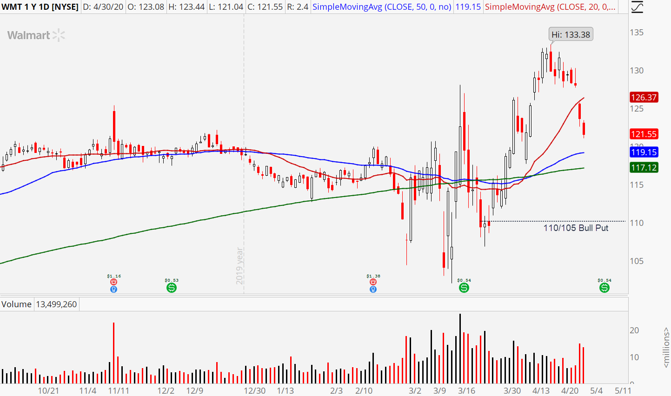Image resolution: width=671 pixels, height=396 pixels.
Task: Click the 2019 year divider label
Action: (239, 266)
